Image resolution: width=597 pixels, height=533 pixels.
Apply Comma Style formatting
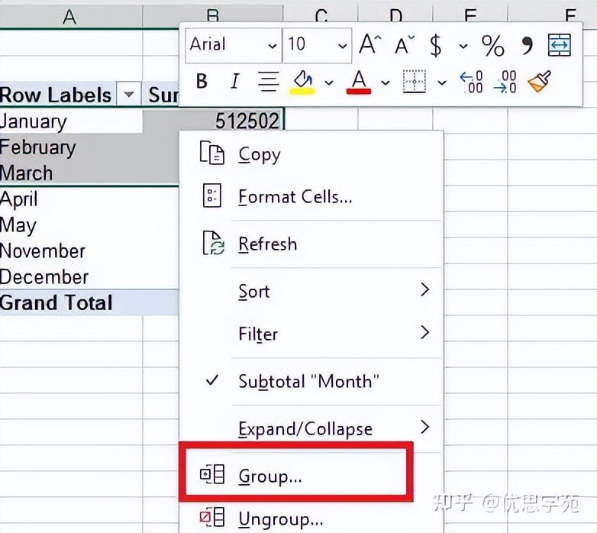coord(527,45)
